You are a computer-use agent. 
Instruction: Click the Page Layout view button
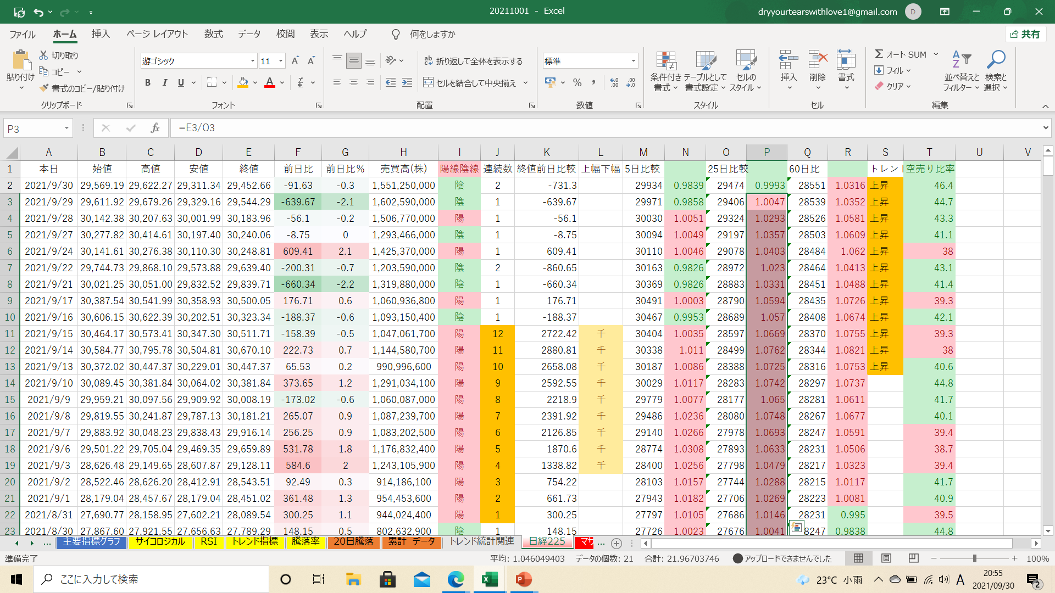[x=886, y=558]
